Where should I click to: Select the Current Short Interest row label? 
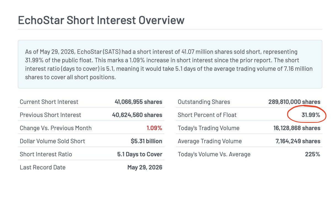tap(49, 102)
